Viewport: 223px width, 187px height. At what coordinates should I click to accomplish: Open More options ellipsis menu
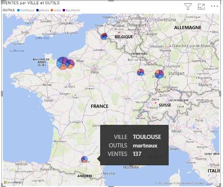click(214, 6)
